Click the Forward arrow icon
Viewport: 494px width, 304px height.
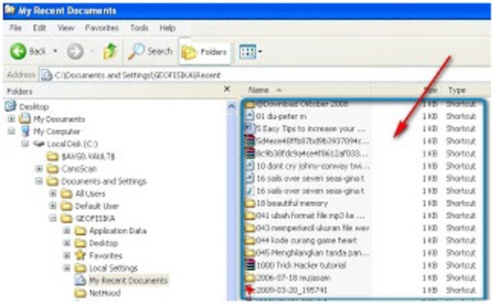pos(75,51)
